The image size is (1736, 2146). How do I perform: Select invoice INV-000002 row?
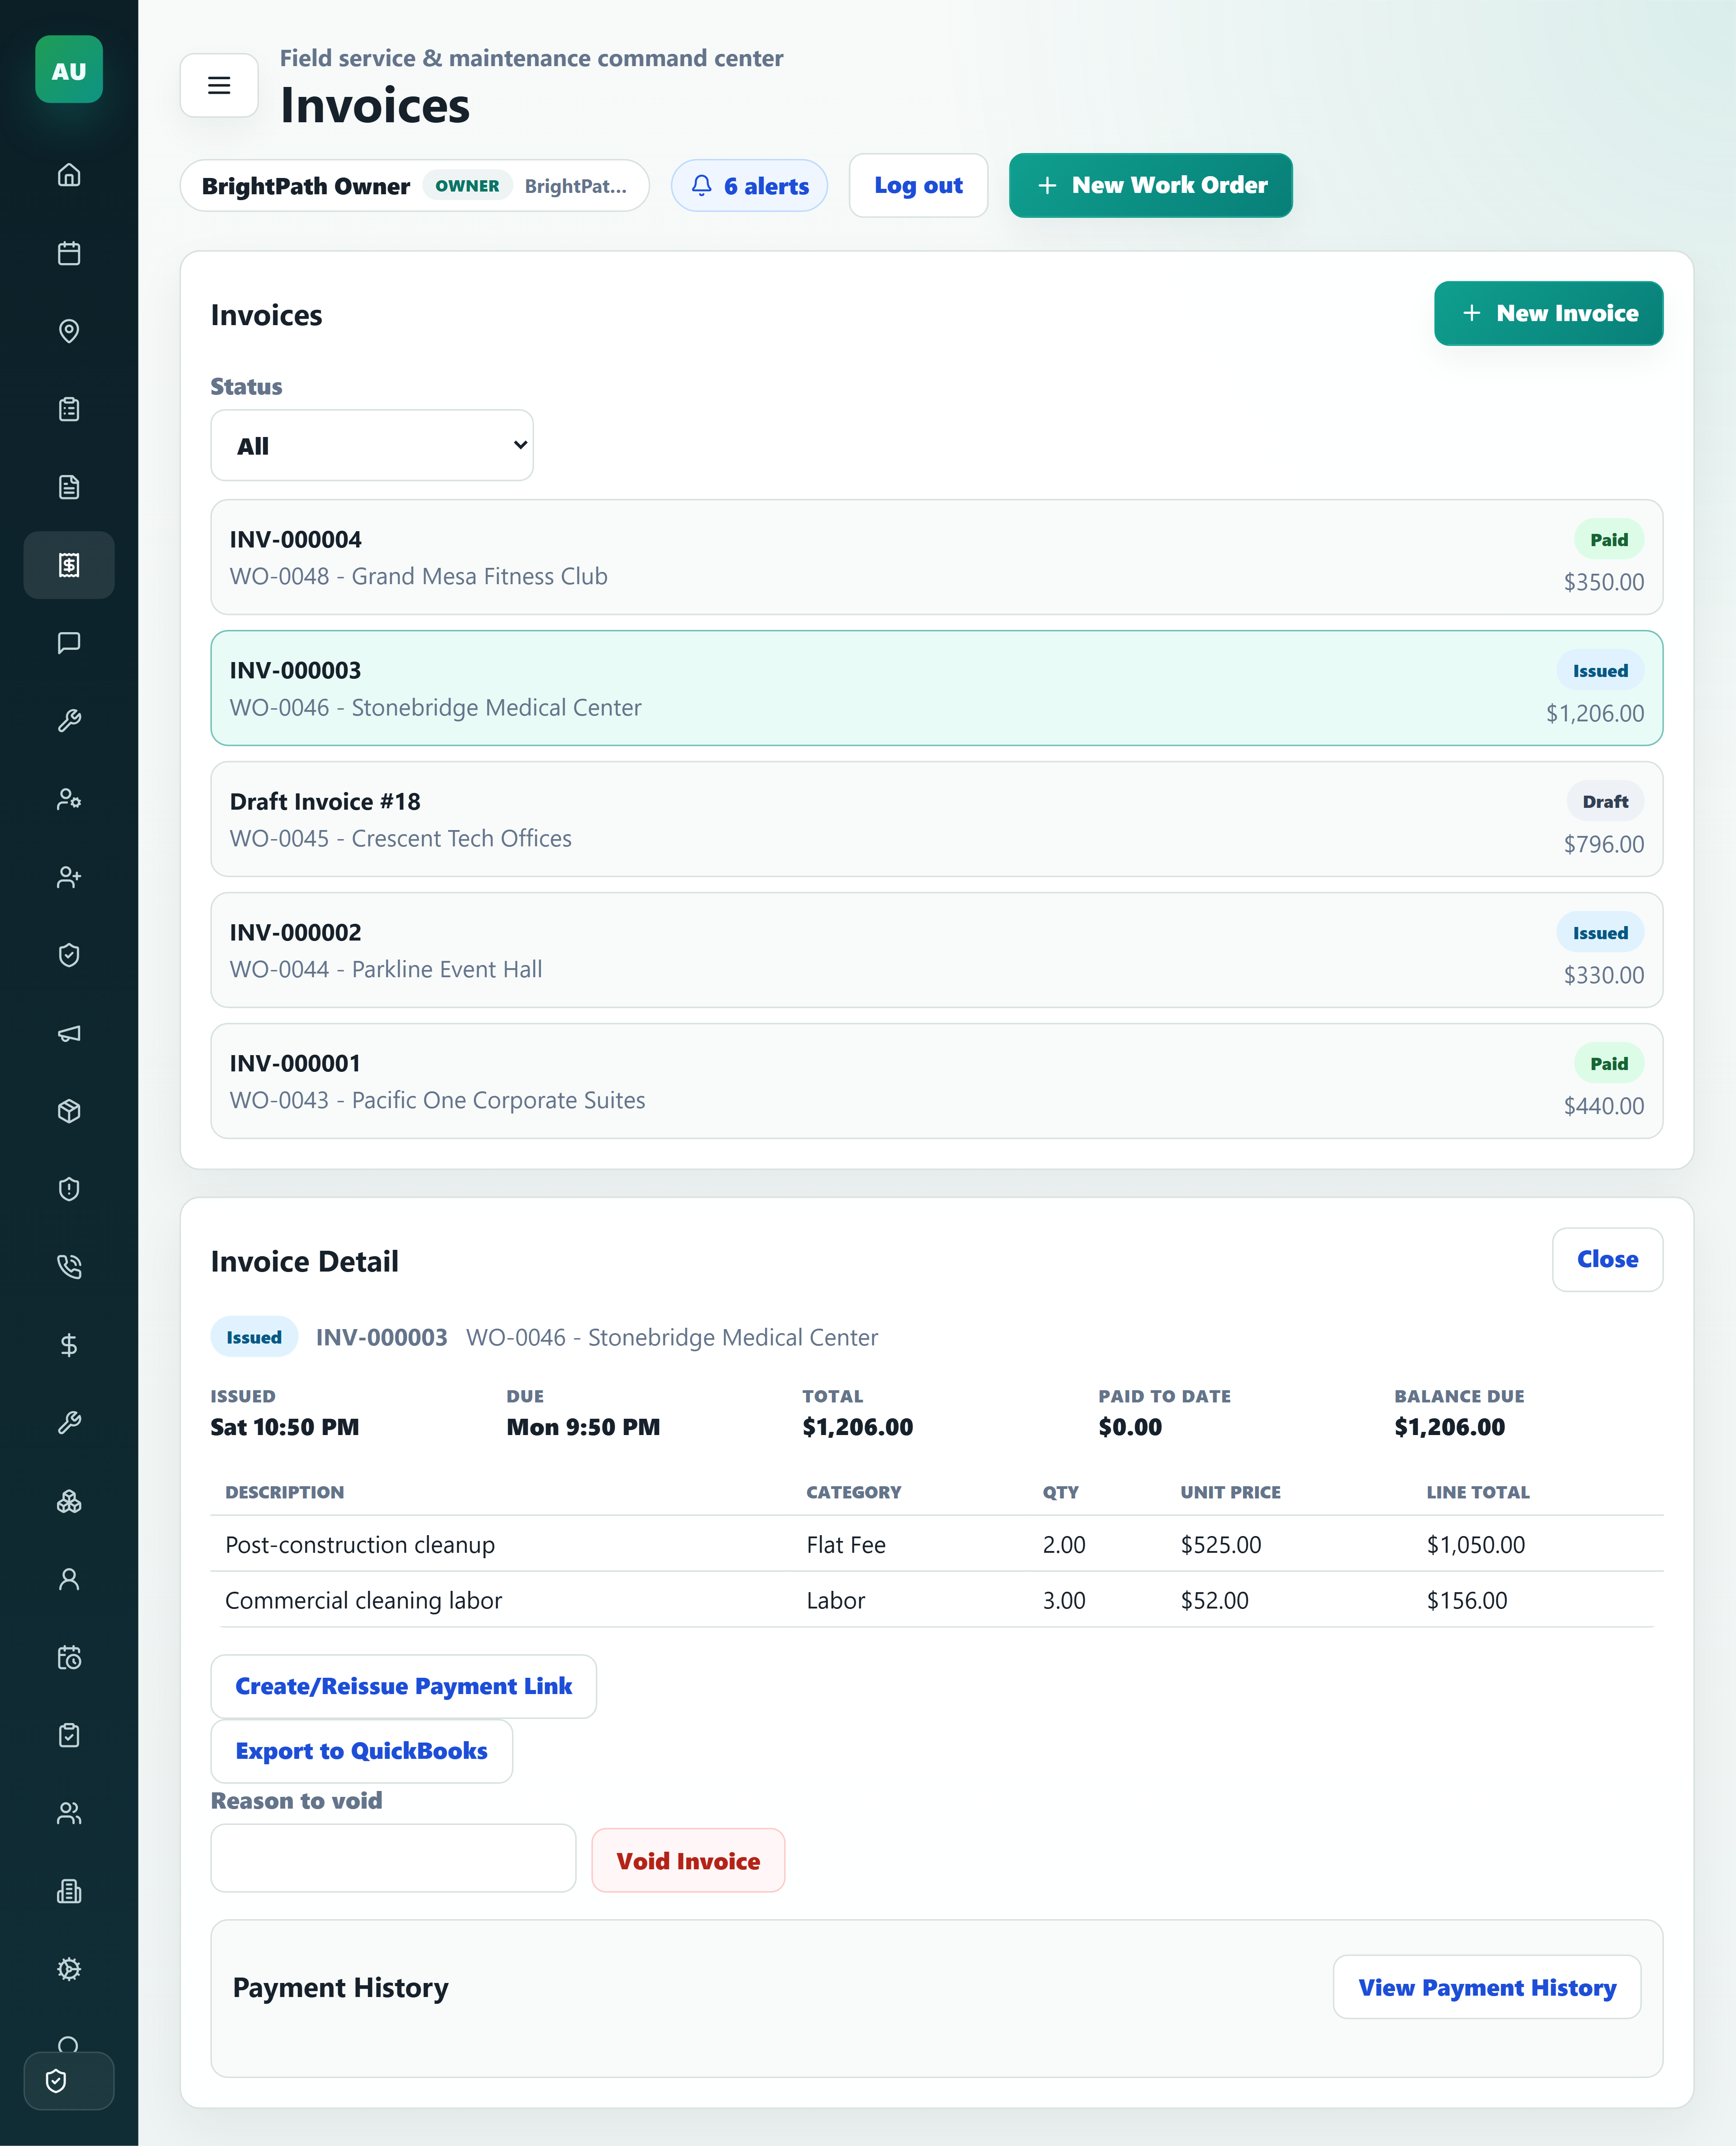[x=936, y=951]
